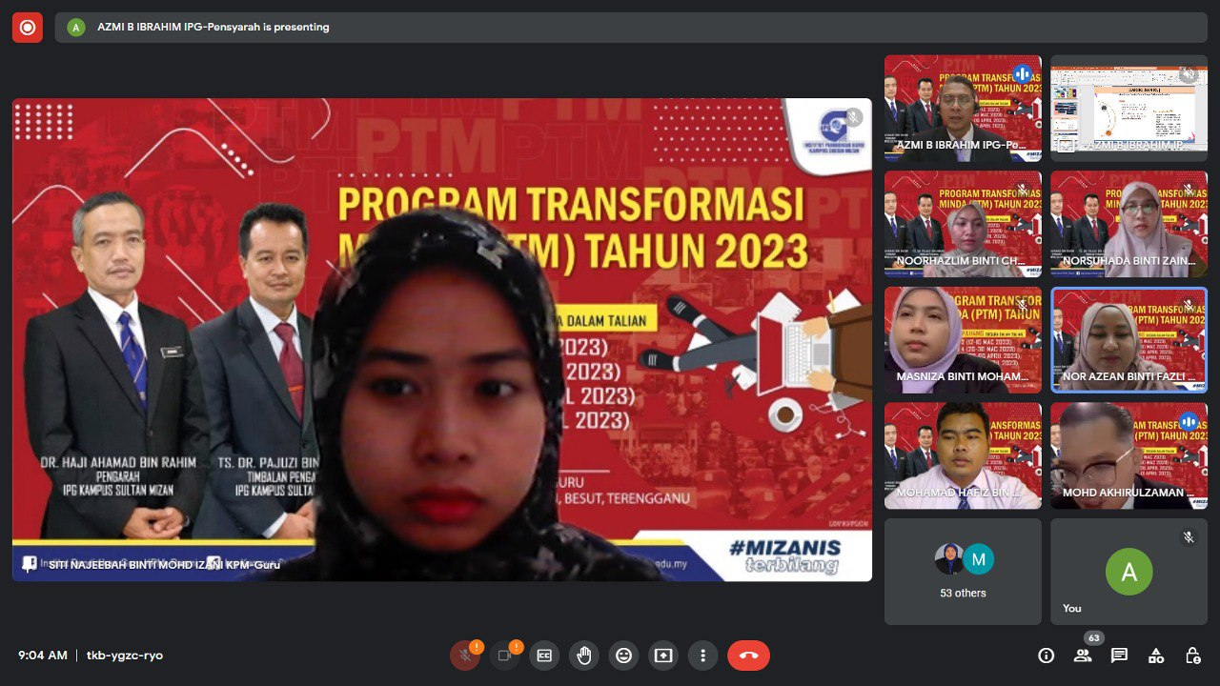Click the meeting code tkb-ygzc-ryo
This screenshot has height=686, width=1220.
pyautogui.click(x=126, y=656)
